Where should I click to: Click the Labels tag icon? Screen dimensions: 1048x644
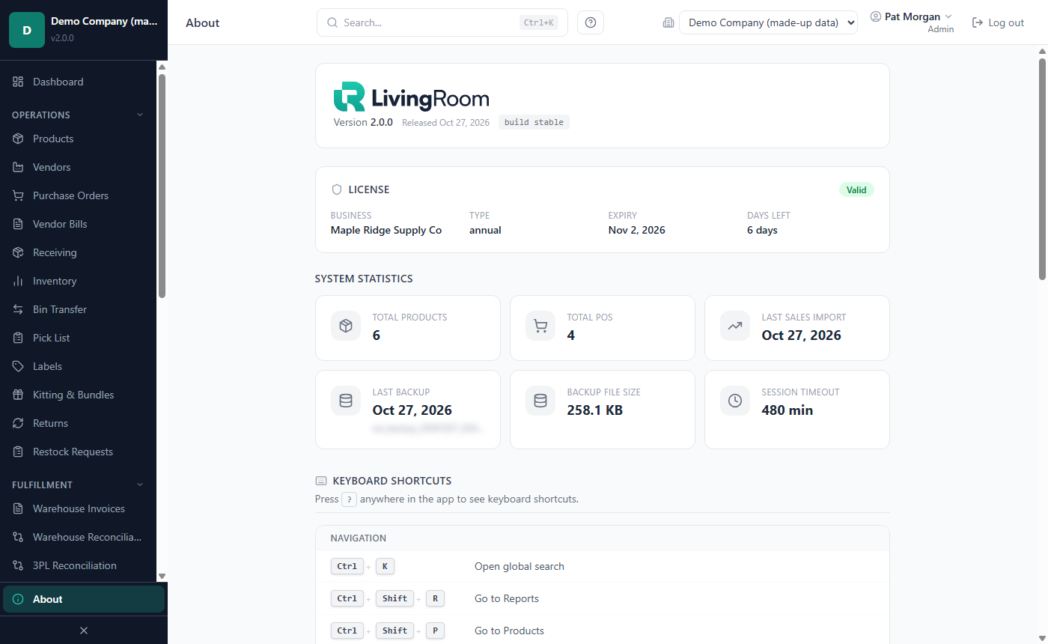coord(18,366)
